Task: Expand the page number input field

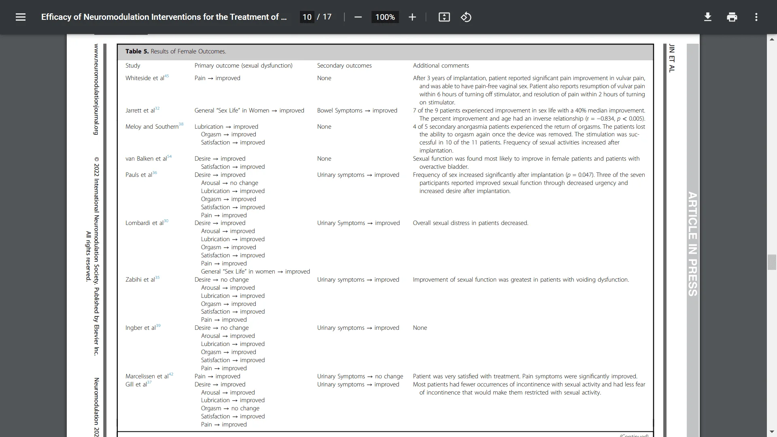Action: [x=307, y=17]
